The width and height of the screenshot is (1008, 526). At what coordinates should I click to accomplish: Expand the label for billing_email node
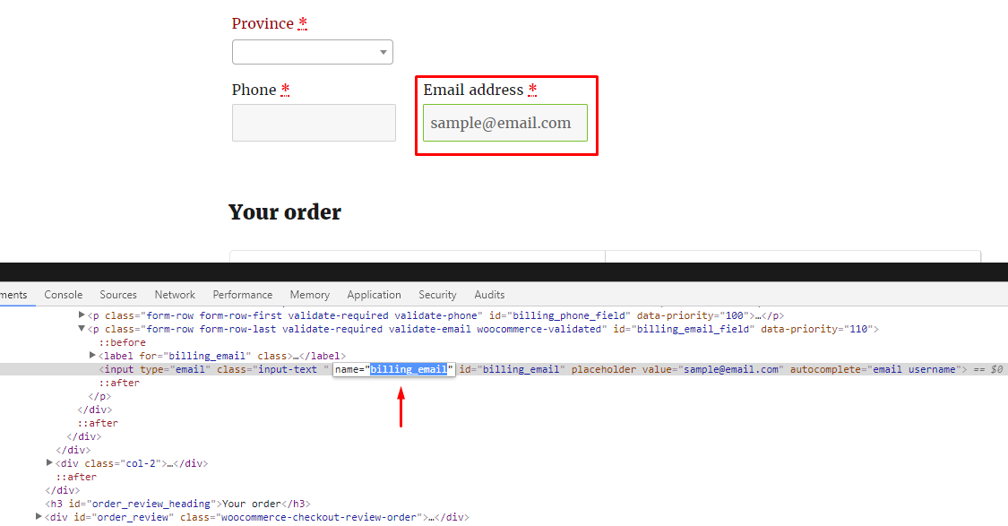tap(92, 355)
